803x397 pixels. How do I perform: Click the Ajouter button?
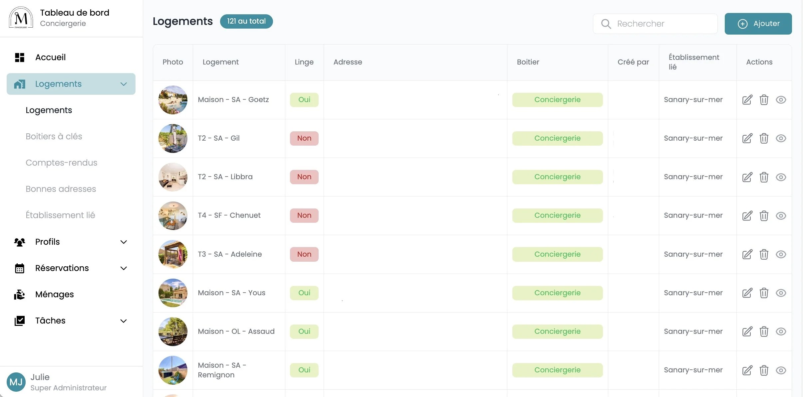(758, 24)
